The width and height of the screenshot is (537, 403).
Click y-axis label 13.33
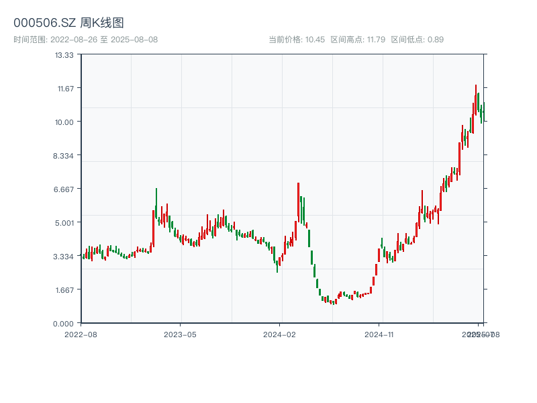(64, 55)
